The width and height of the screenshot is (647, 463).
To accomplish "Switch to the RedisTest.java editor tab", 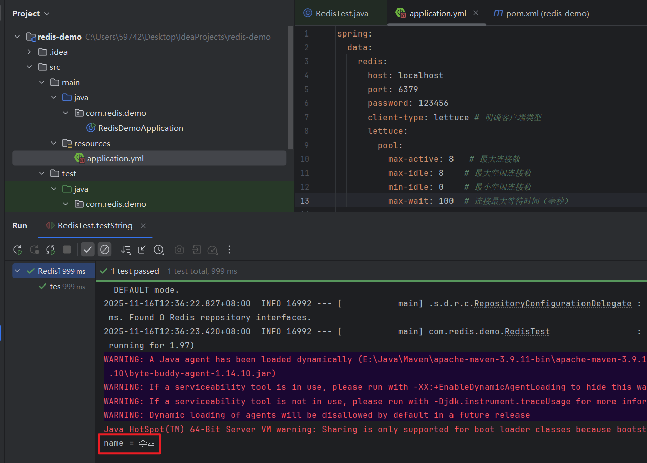I will (x=341, y=14).
